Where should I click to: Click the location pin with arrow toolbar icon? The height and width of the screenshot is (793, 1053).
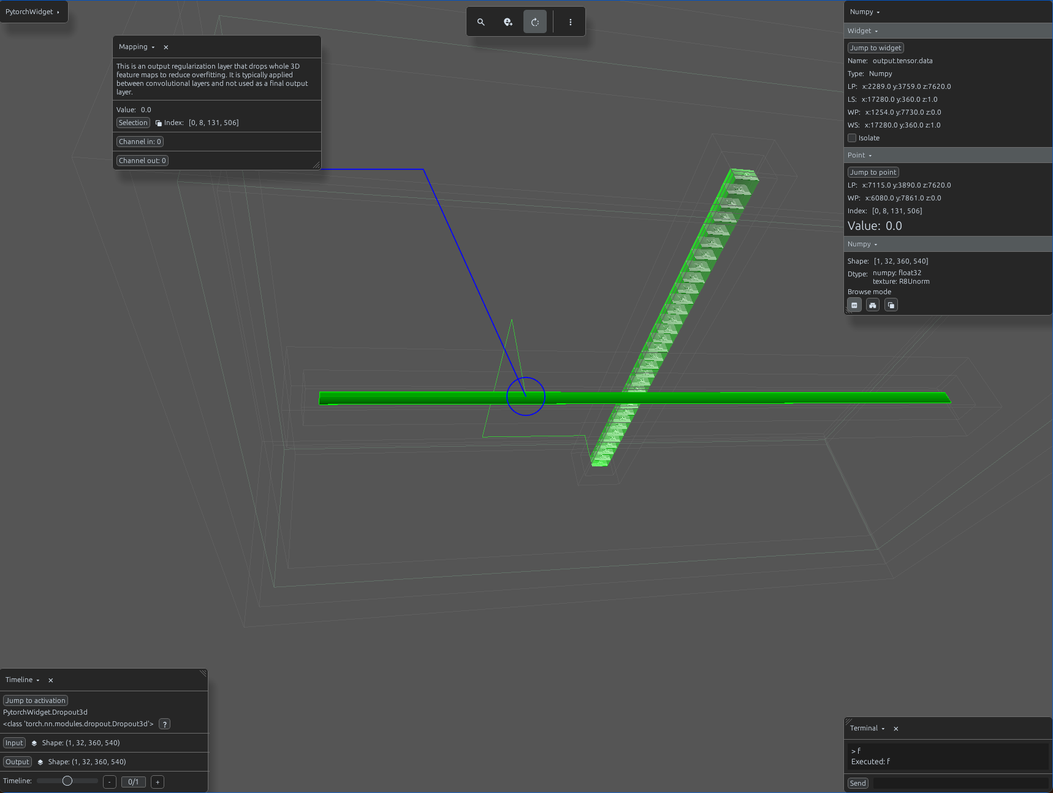point(508,22)
